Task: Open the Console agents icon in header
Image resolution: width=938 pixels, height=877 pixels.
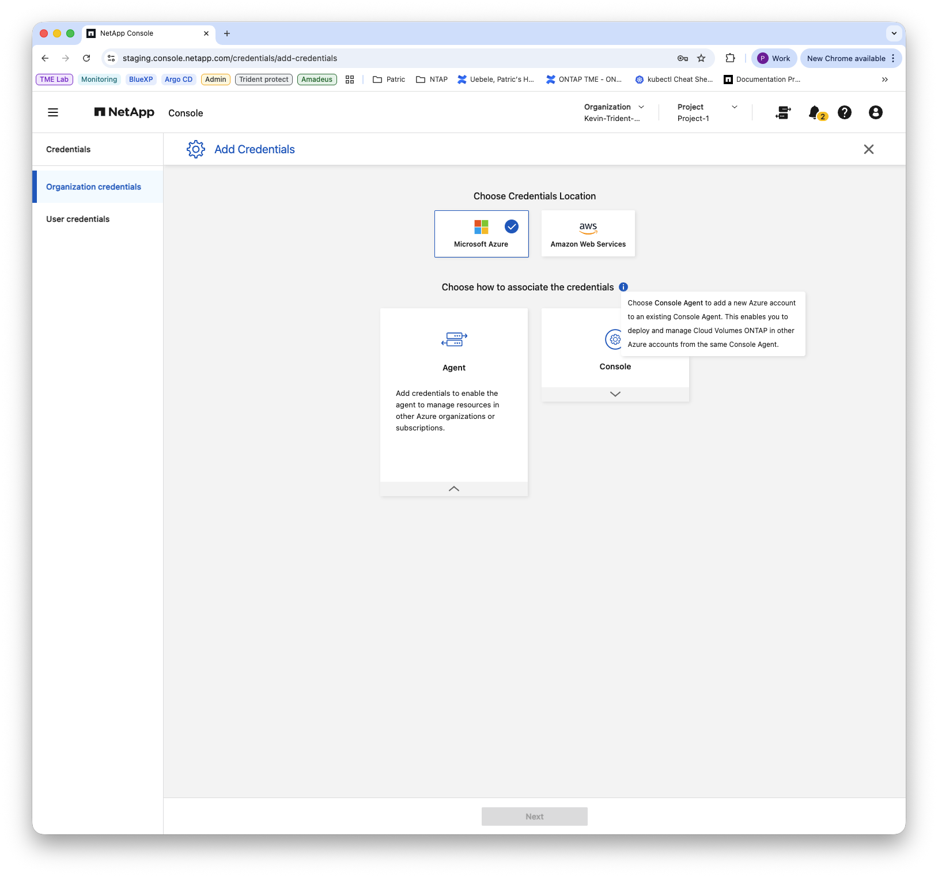Action: (x=783, y=112)
